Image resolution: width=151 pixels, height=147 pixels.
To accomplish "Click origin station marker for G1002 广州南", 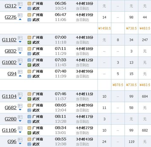I will tap(29, 60).
